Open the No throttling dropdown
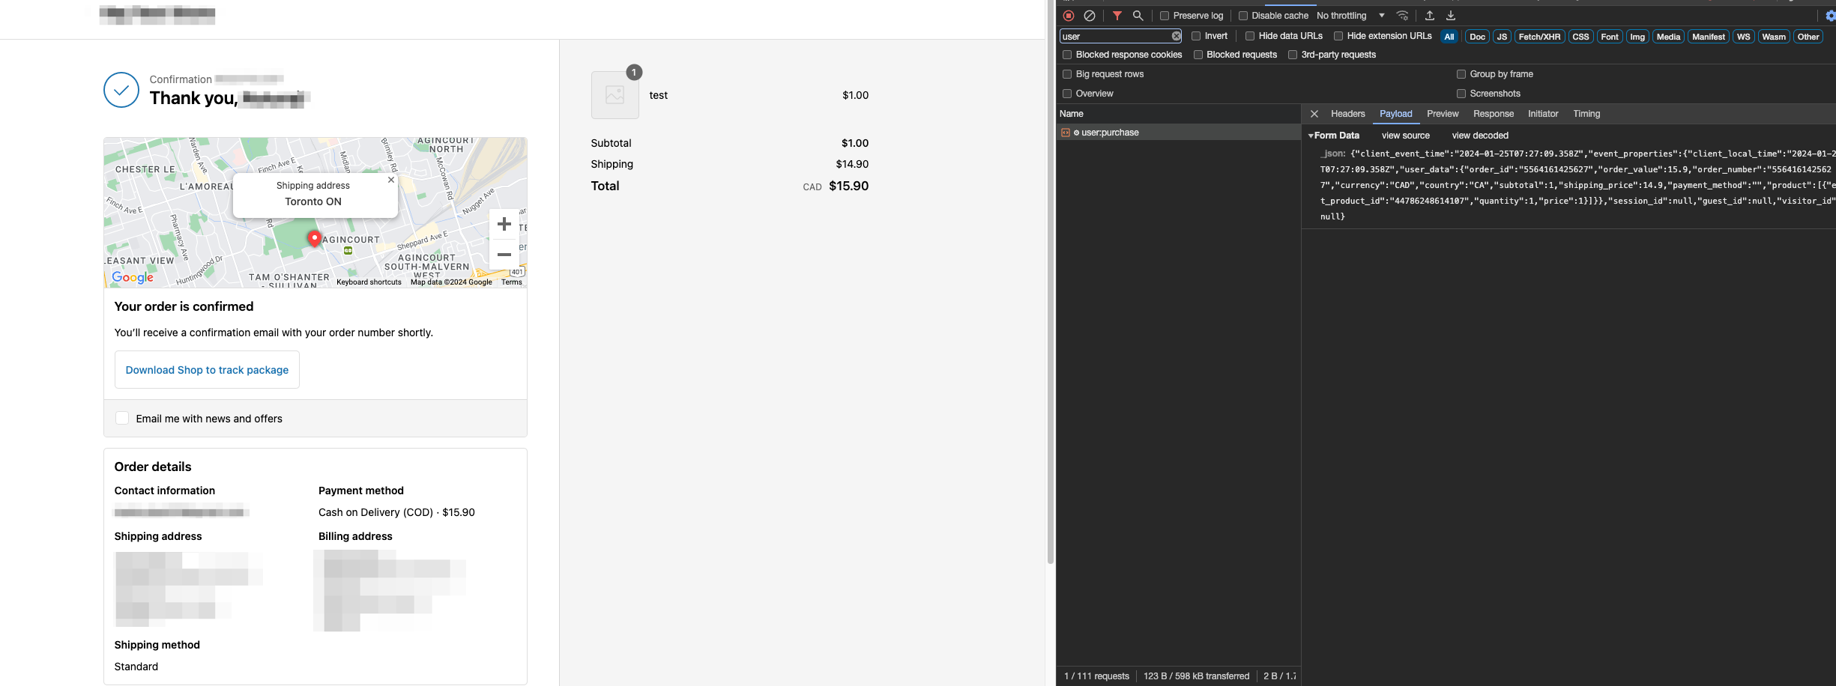1836x686 pixels. [x=1350, y=16]
